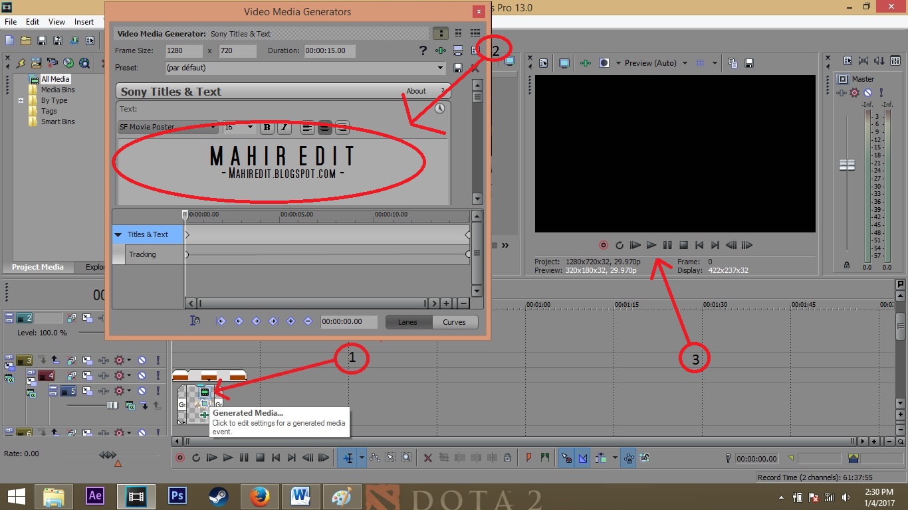Screen dimensions: 908x510
Task: Open the Edit menu
Action: pos(33,22)
